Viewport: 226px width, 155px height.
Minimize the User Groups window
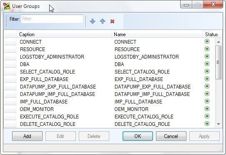[186, 5]
